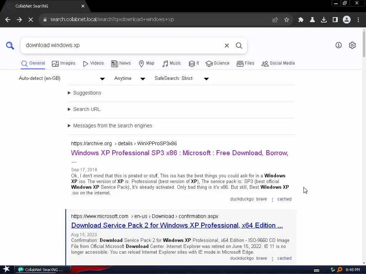Open Auto-detect language dropdown
Viewport: 366px width, 274px height.
pos(62,78)
